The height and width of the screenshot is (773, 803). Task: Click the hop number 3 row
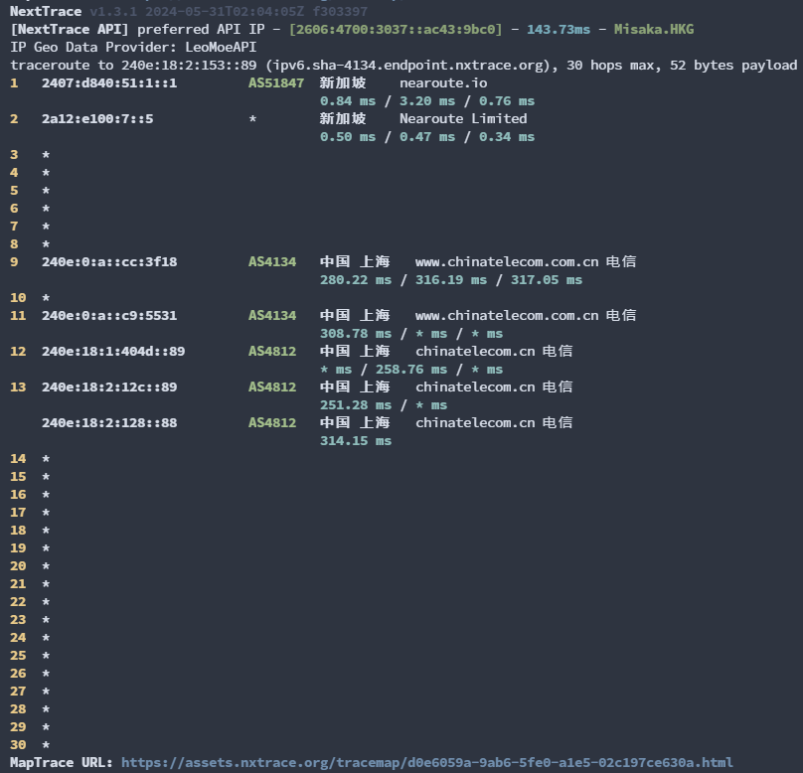click(x=30, y=155)
